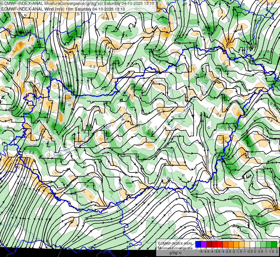Click the -3.5 legend tick label
The height and width of the screenshot is (257, 280).
[217, 252]
